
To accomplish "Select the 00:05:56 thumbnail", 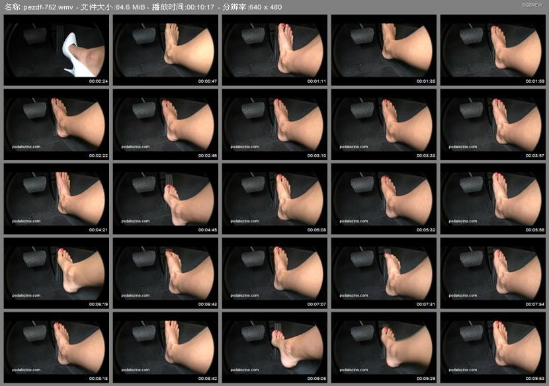I will point(493,199).
